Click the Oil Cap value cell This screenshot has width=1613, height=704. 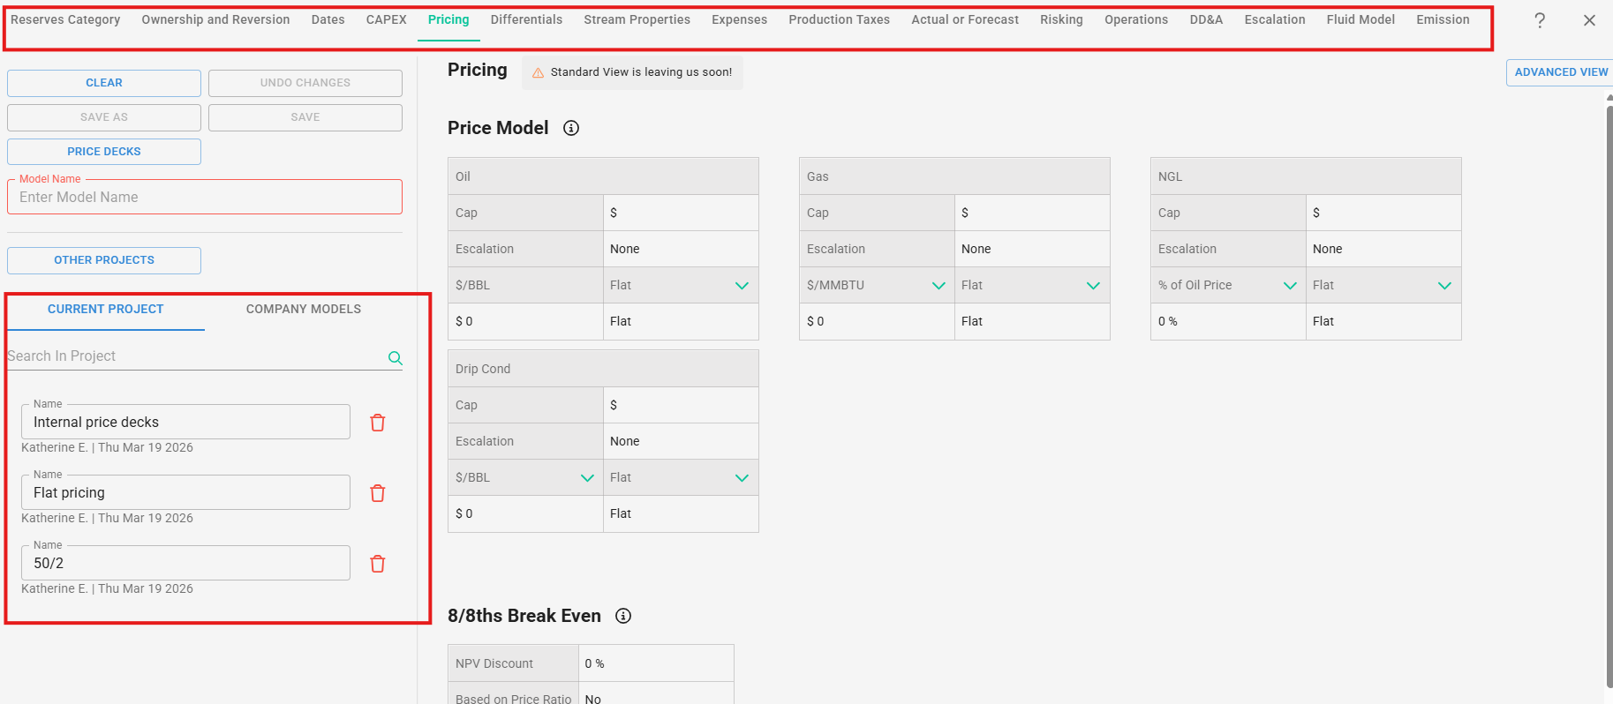point(680,213)
